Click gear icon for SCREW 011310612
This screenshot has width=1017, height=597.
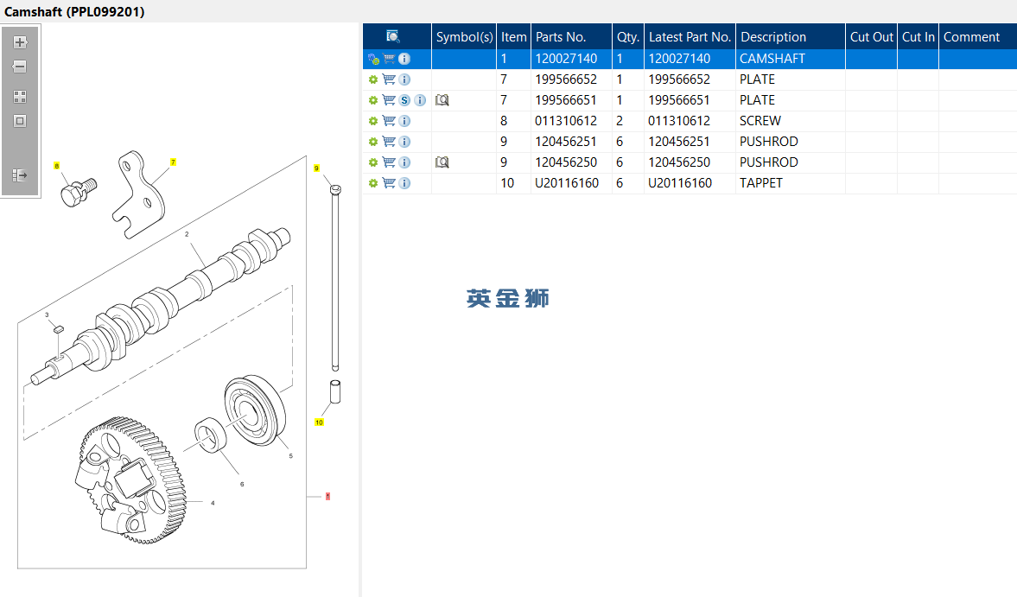tap(373, 121)
